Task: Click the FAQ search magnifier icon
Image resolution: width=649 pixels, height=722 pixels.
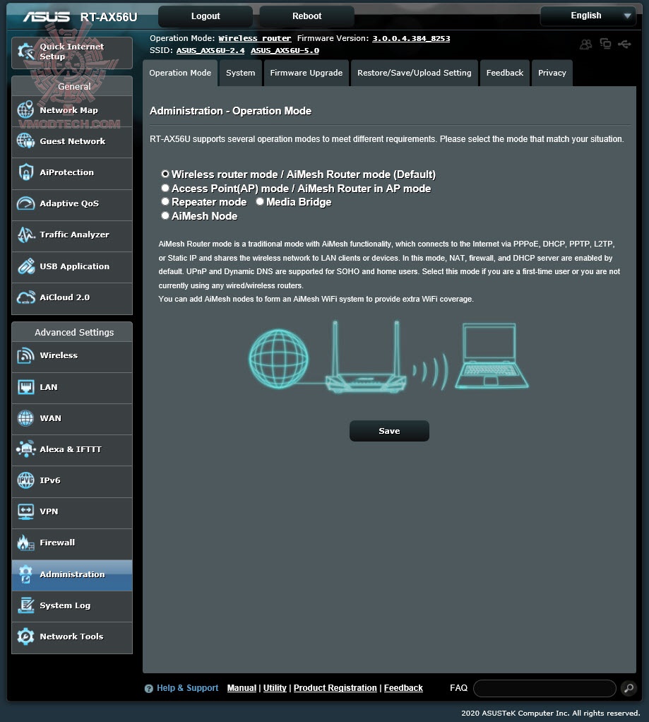Action: tap(629, 688)
